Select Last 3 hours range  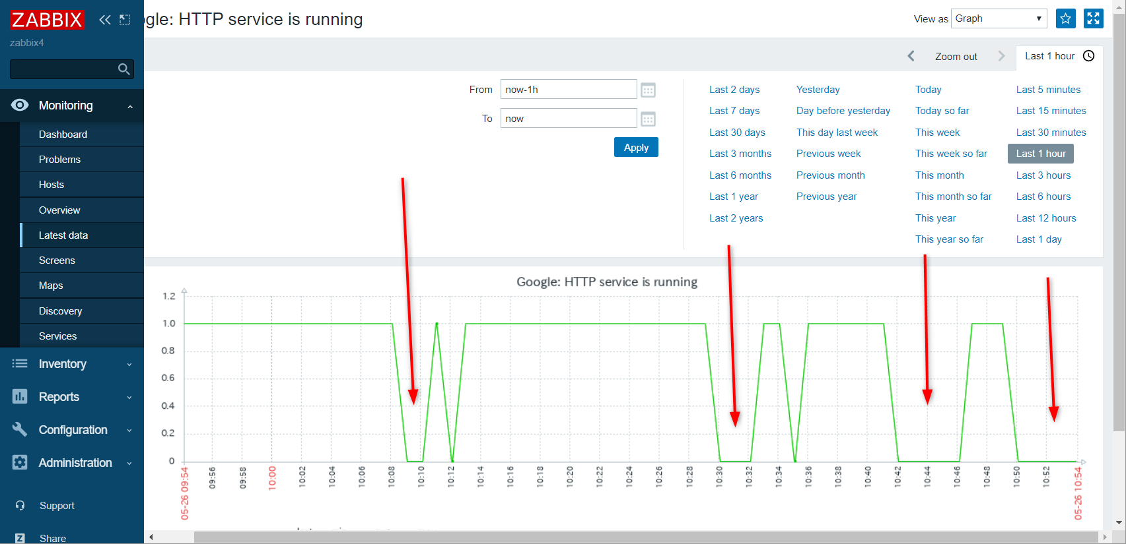[x=1043, y=175]
